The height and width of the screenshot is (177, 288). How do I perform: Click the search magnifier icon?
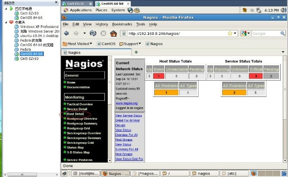282,33
